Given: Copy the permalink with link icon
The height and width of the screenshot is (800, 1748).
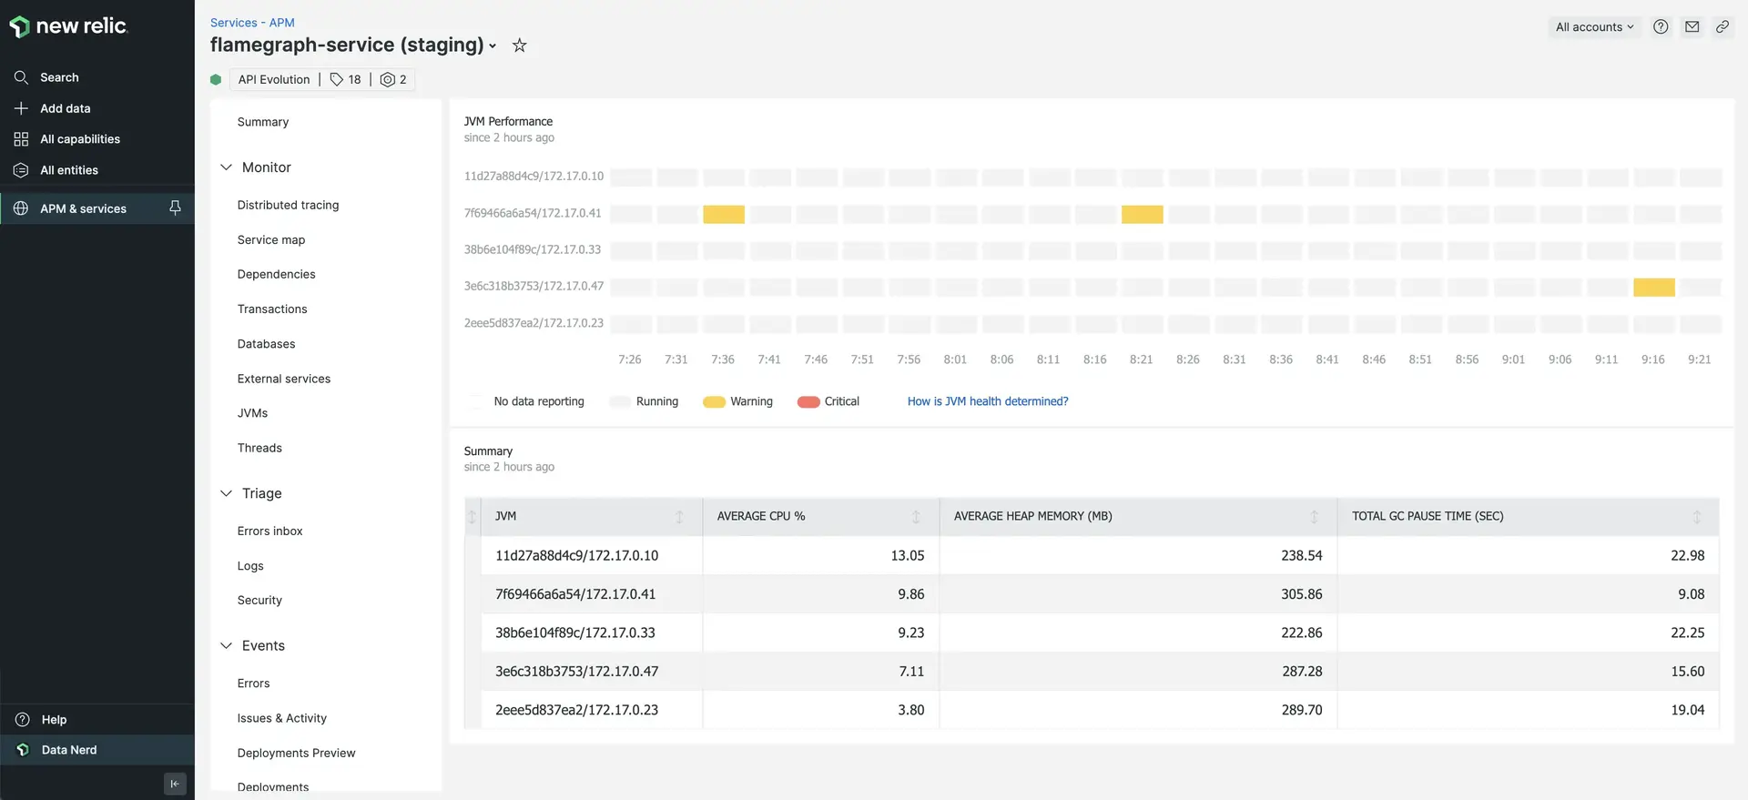Looking at the screenshot, I should [x=1723, y=26].
